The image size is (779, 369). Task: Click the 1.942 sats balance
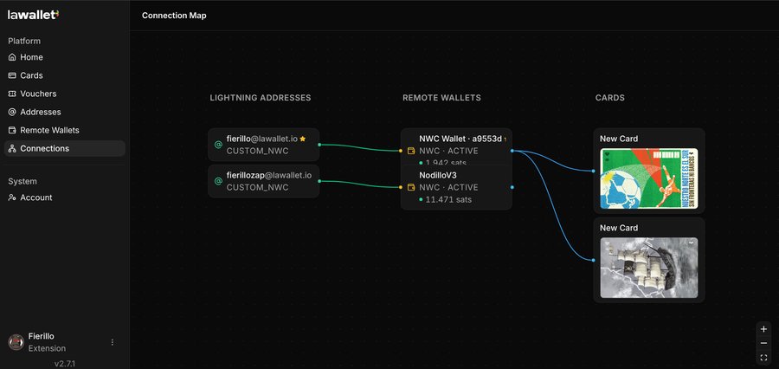pyautogui.click(x=445, y=162)
